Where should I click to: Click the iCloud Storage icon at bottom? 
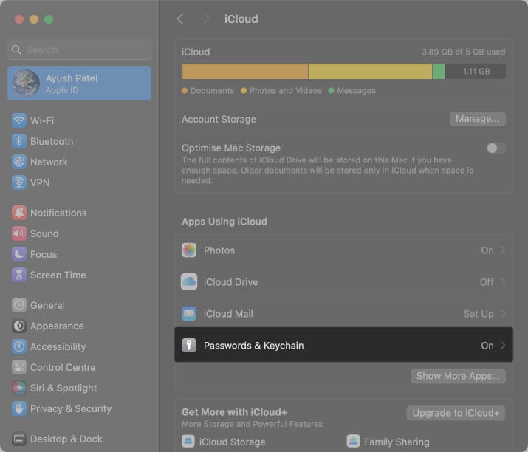click(x=188, y=441)
